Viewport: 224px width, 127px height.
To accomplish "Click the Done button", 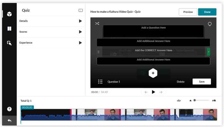I will (x=207, y=12).
